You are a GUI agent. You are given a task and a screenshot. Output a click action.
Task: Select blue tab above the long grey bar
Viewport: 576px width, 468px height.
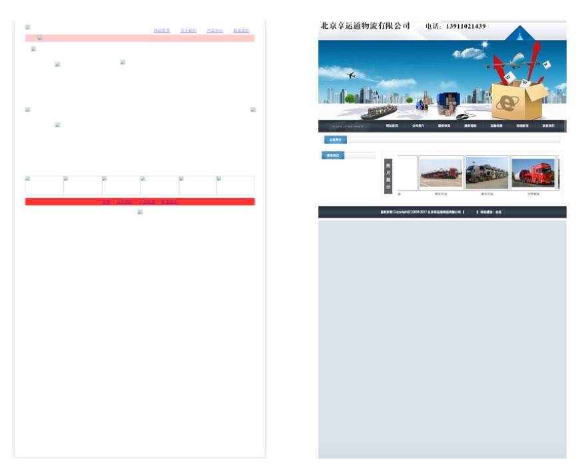[x=336, y=140]
